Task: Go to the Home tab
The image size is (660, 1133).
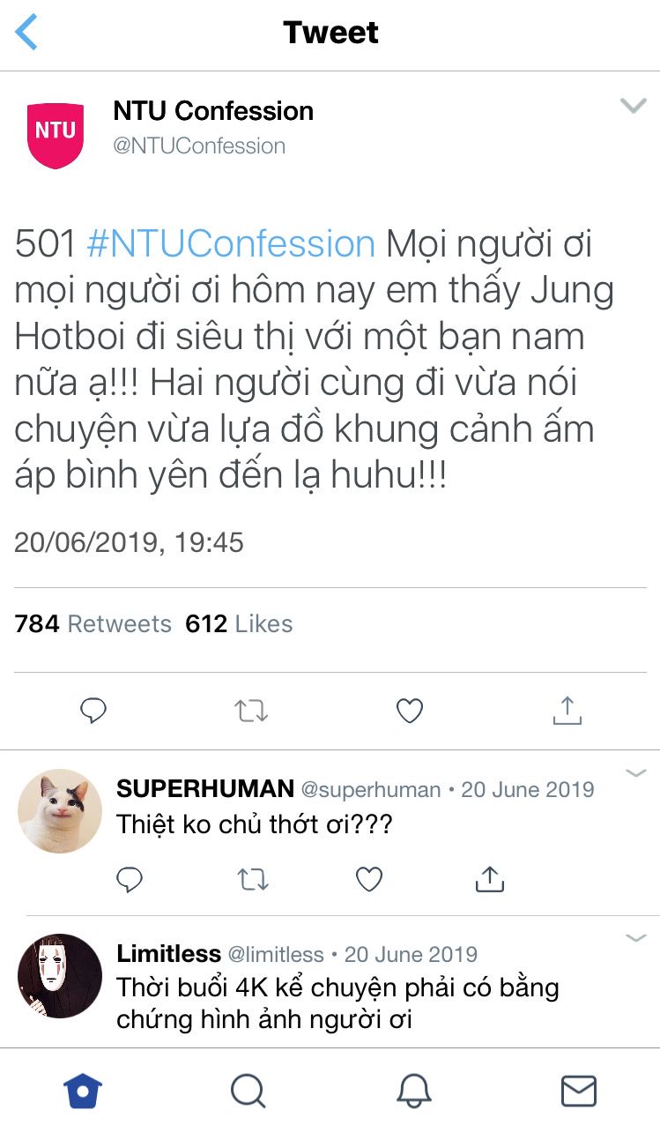Action: [x=83, y=1092]
